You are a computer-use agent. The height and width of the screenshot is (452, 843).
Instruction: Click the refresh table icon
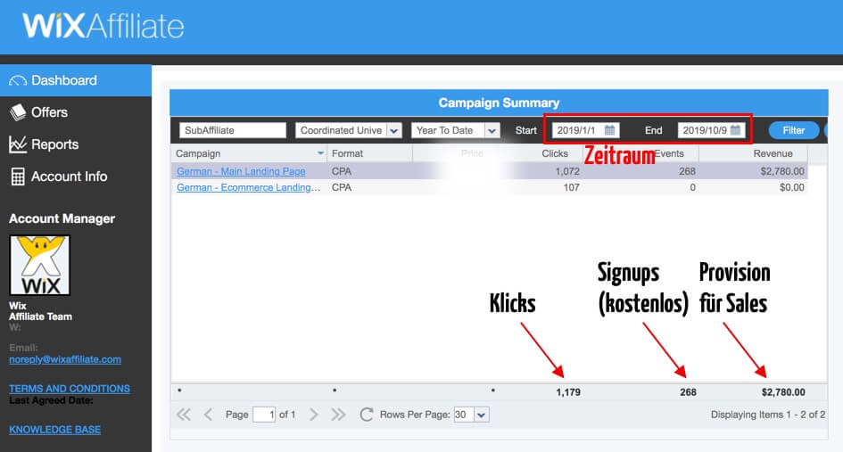click(366, 415)
